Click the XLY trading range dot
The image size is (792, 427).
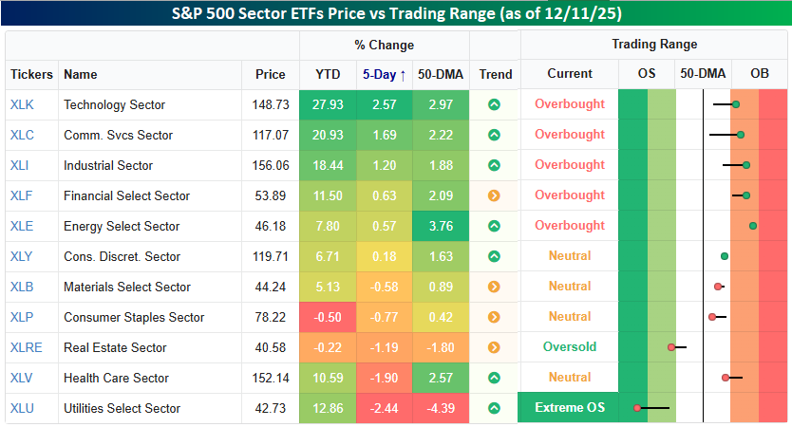coord(725,256)
